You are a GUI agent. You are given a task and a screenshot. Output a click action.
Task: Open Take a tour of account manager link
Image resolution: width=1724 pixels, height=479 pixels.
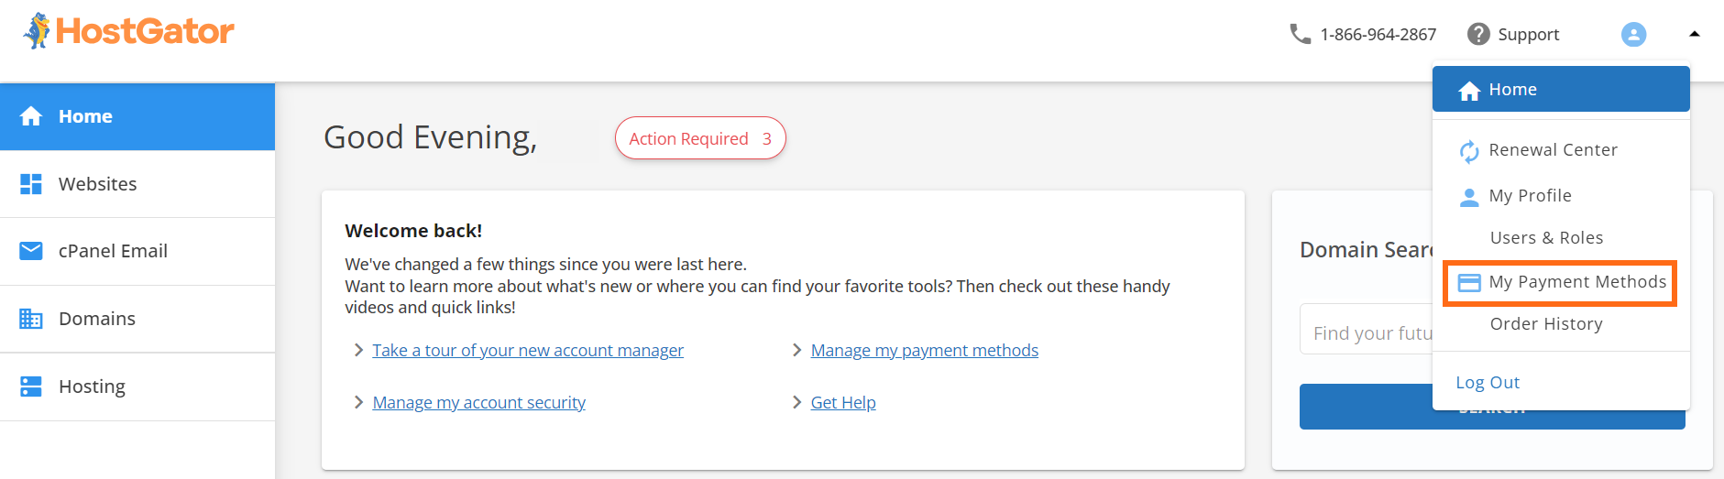point(527,351)
